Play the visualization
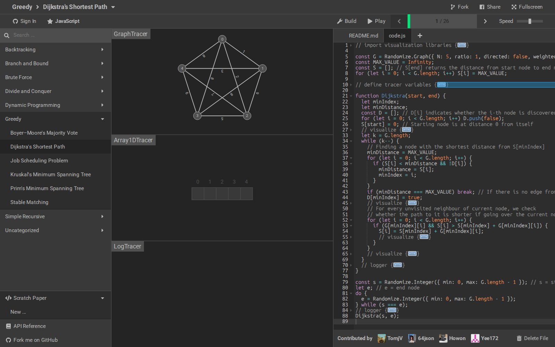Image resolution: width=555 pixels, height=347 pixels. click(377, 21)
